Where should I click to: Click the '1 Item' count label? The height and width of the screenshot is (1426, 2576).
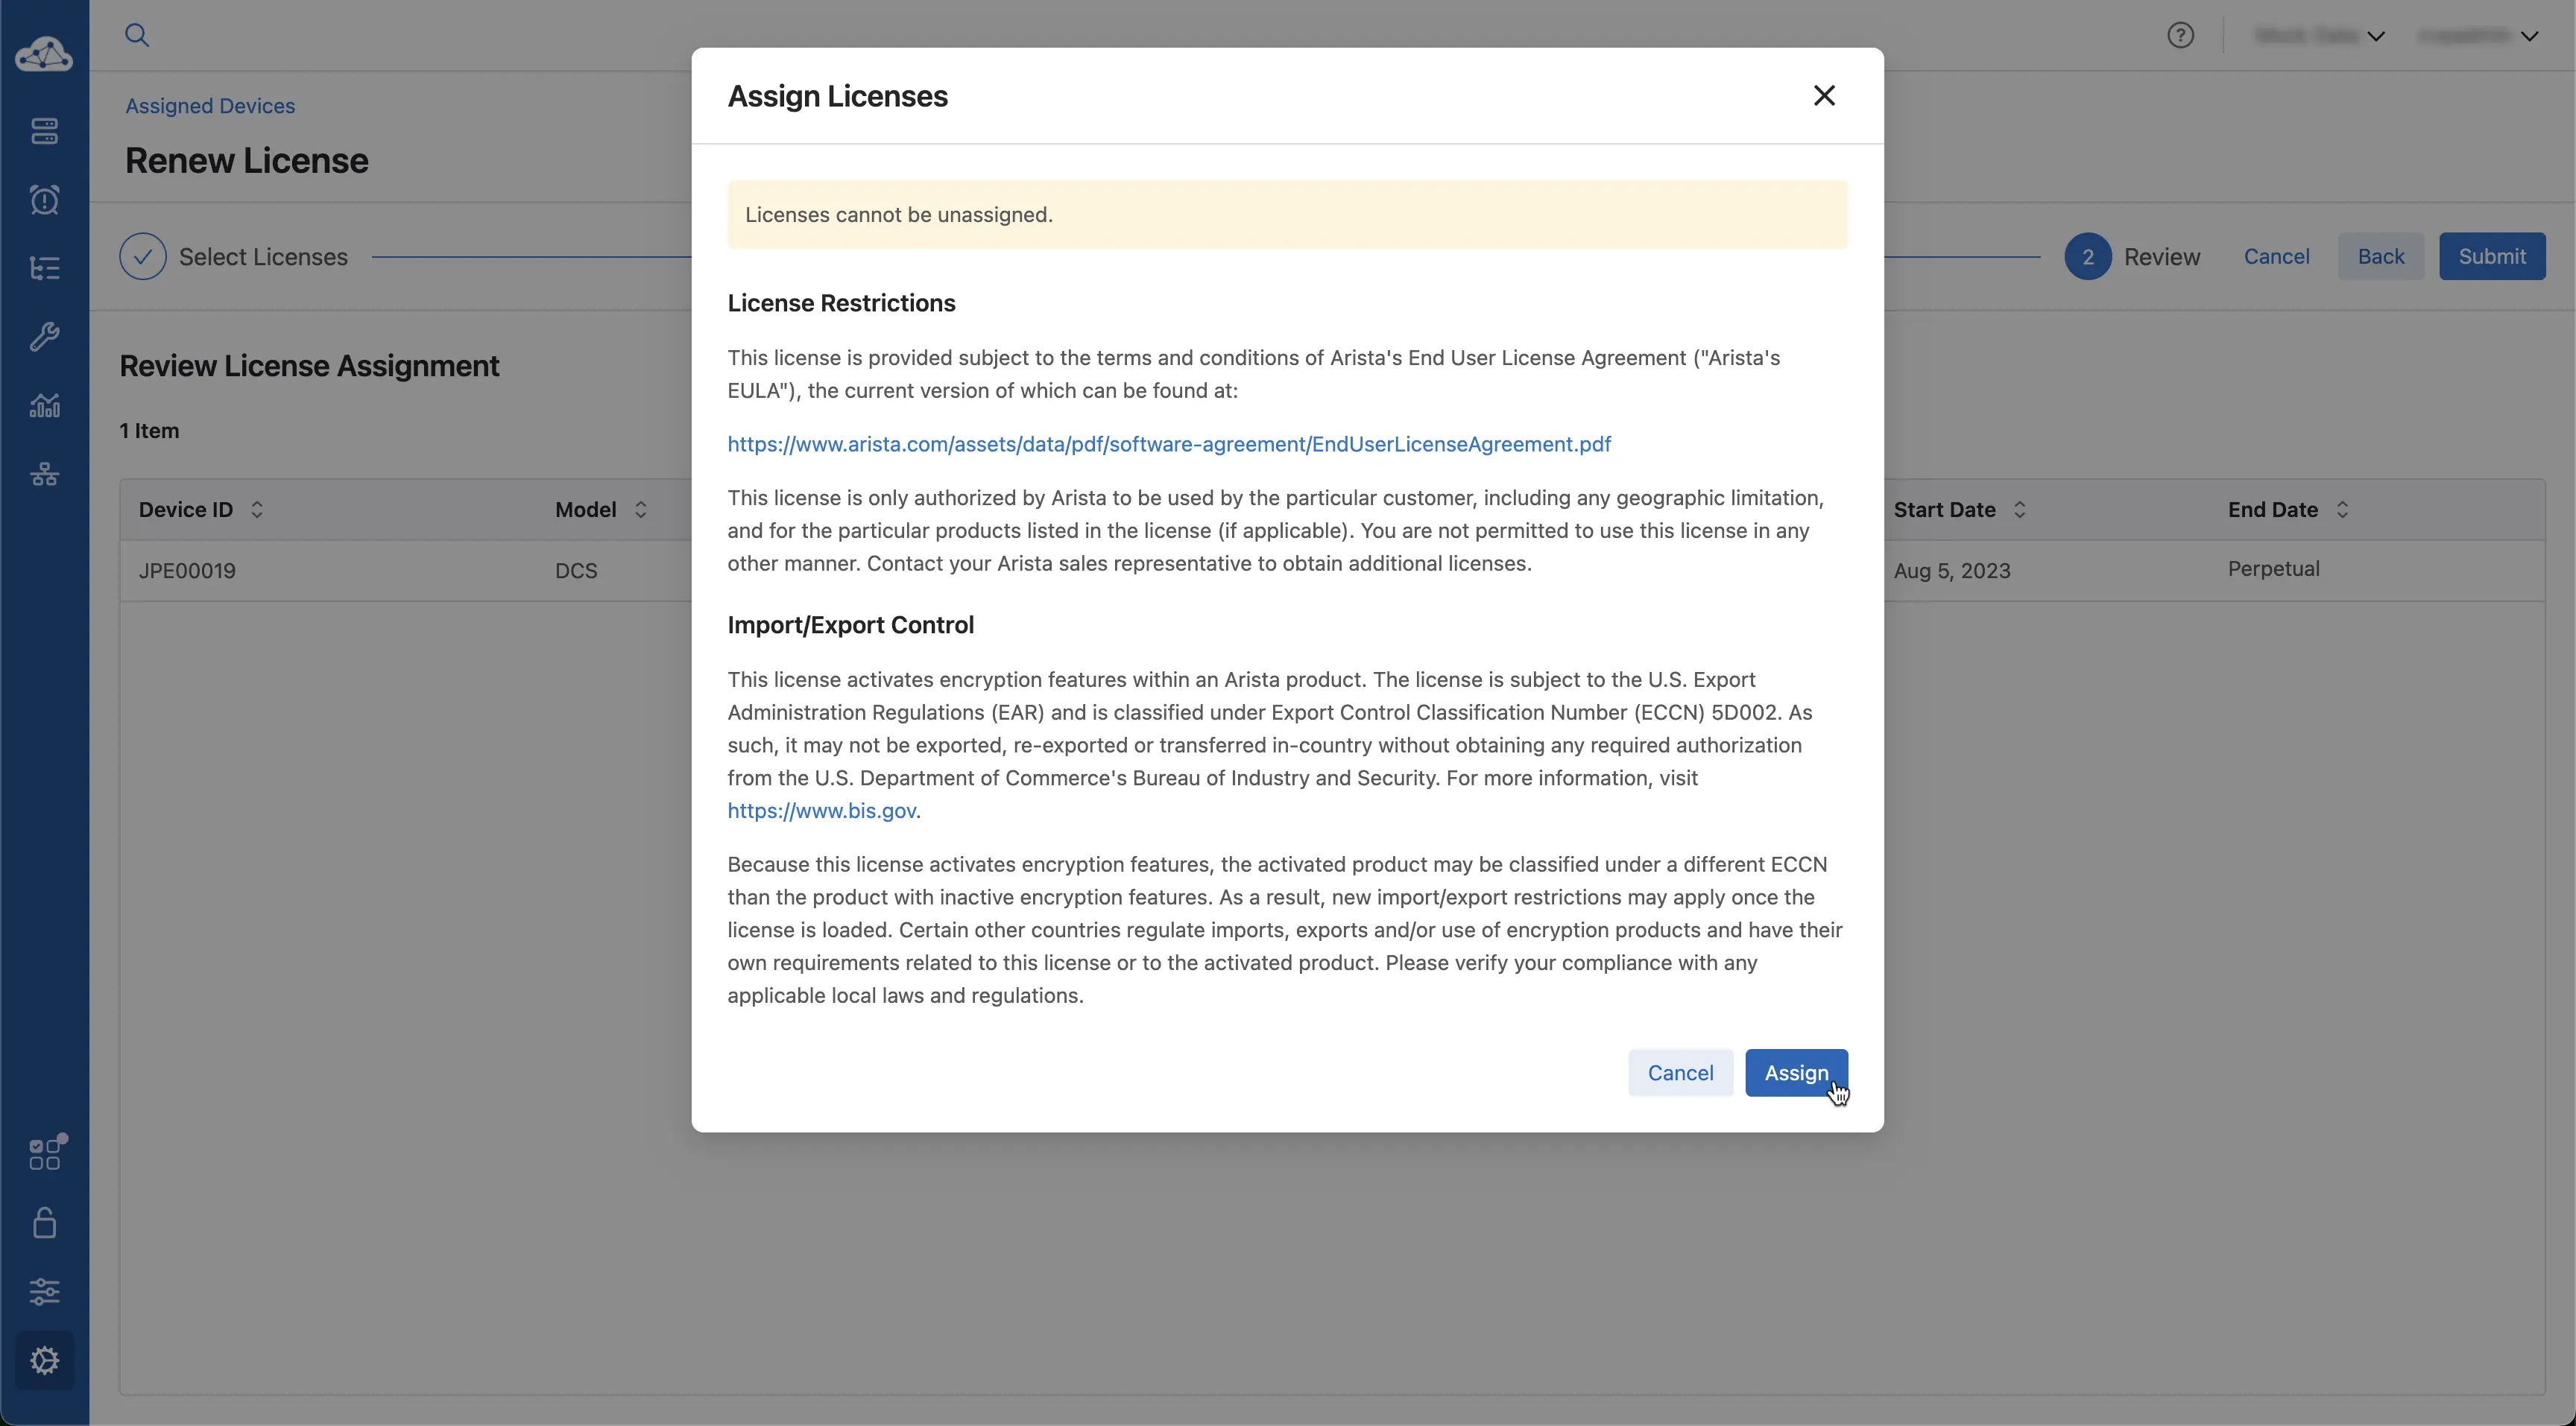149,431
